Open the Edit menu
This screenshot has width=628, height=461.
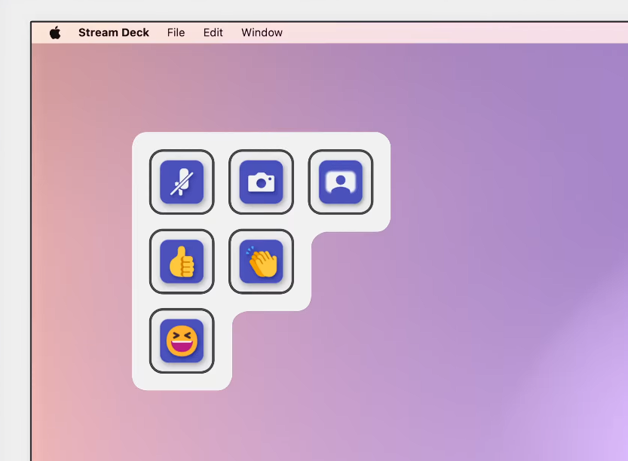pos(213,32)
